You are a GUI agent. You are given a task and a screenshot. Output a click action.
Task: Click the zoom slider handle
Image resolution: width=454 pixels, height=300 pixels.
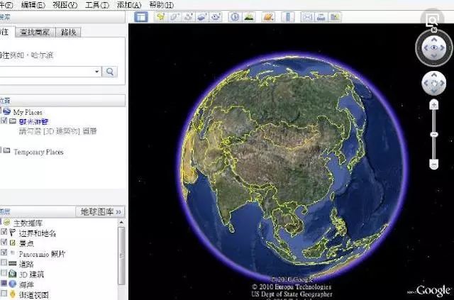tap(433, 133)
